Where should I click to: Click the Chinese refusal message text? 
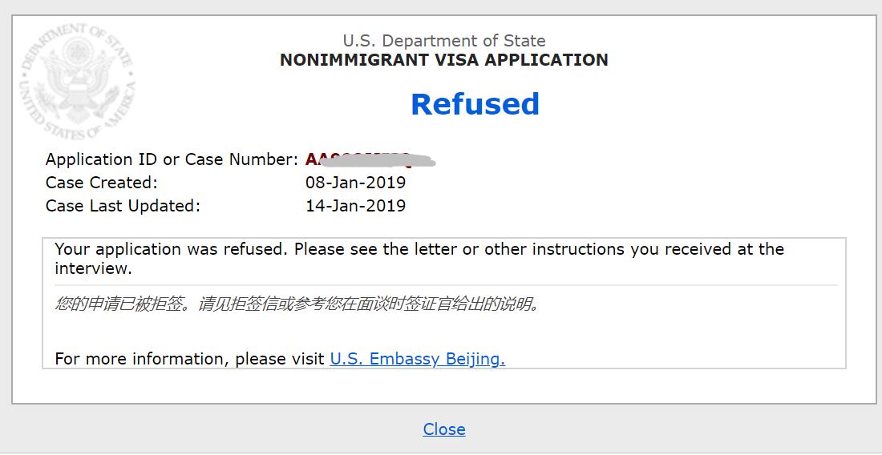click(x=297, y=304)
